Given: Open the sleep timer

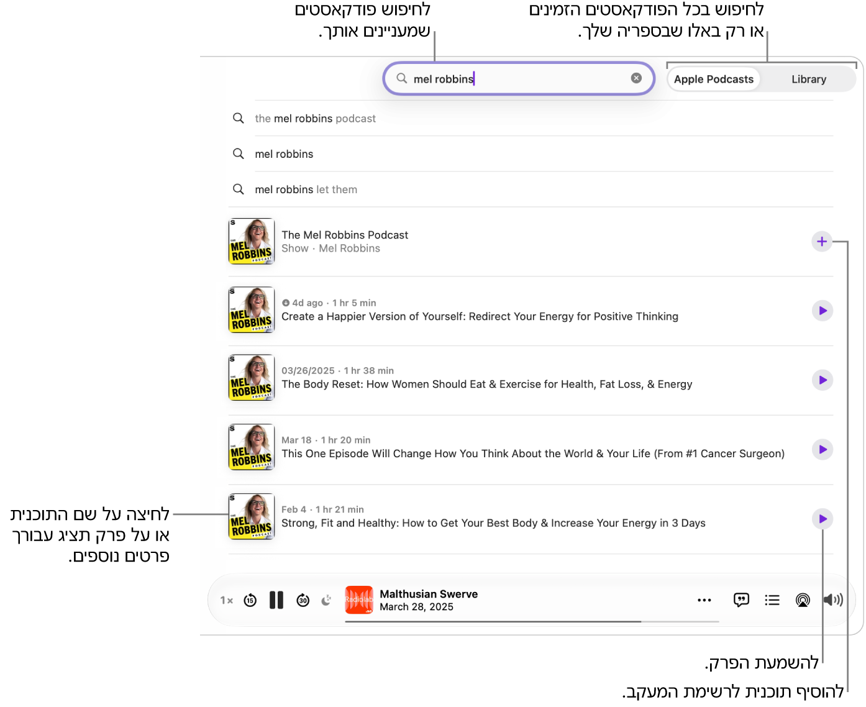Looking at the screenshot, I should coord(326,600).
